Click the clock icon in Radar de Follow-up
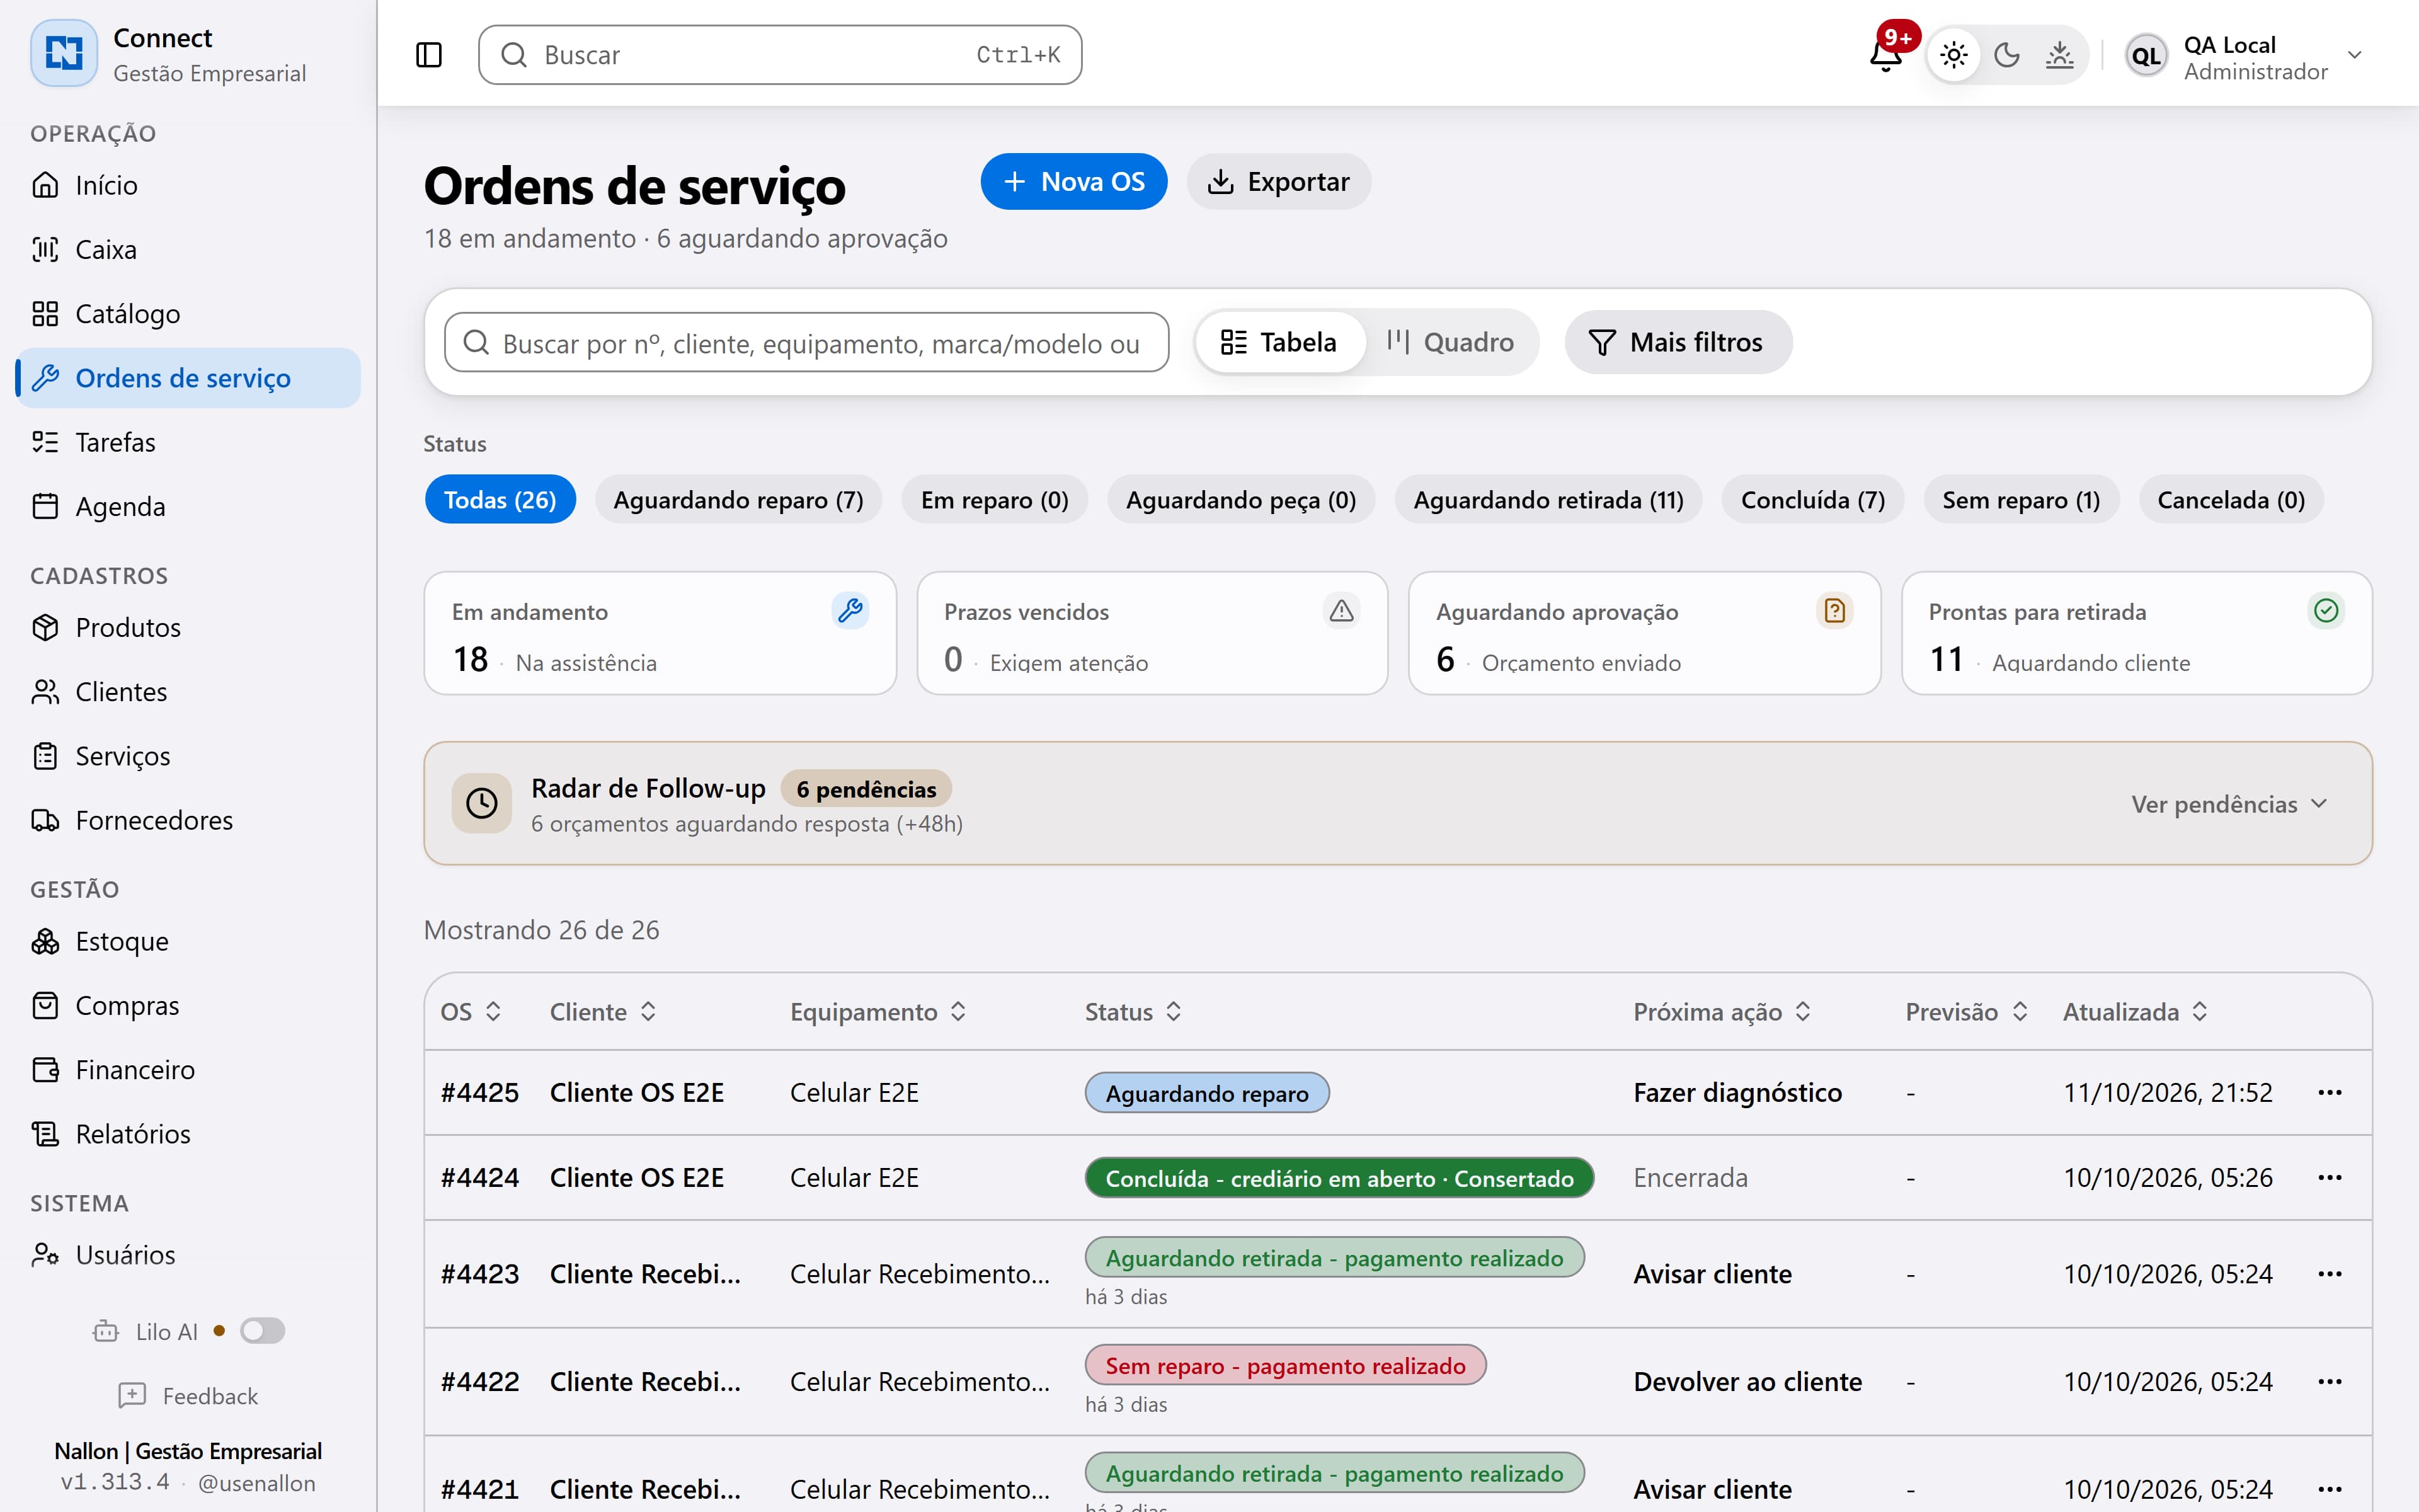Viewport: 2419px width, 1512px height. pos(482,803)
